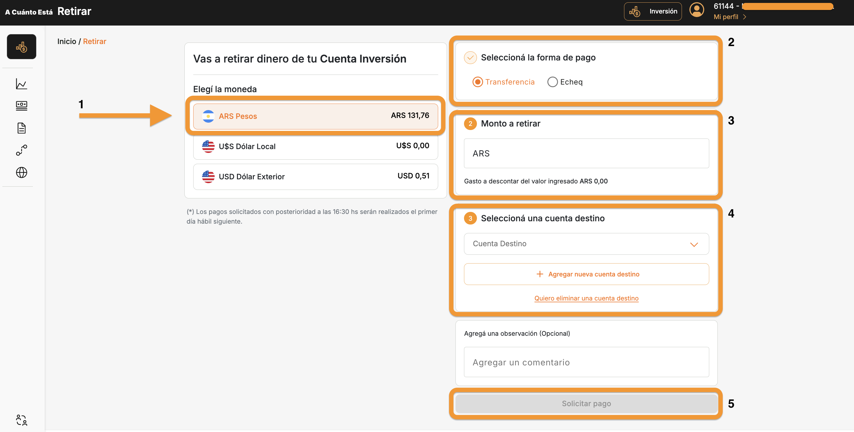The image size is (854, 432).
Task: Open the globe sidebar icon
Action: pos(21,172)
